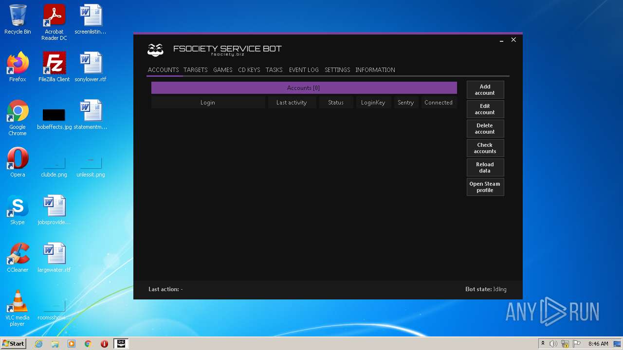Open the GAMES tab
The width and height of the screenshot is (623, 350).
click(223, 70)
